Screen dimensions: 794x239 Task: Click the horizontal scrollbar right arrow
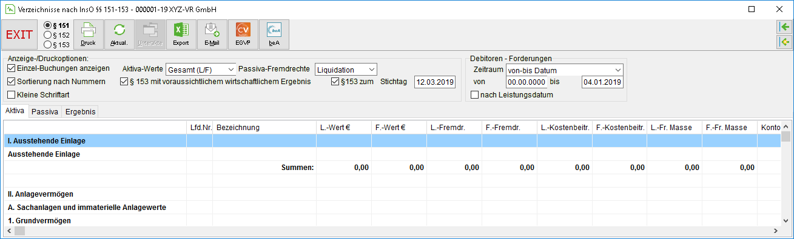point(775,231)
